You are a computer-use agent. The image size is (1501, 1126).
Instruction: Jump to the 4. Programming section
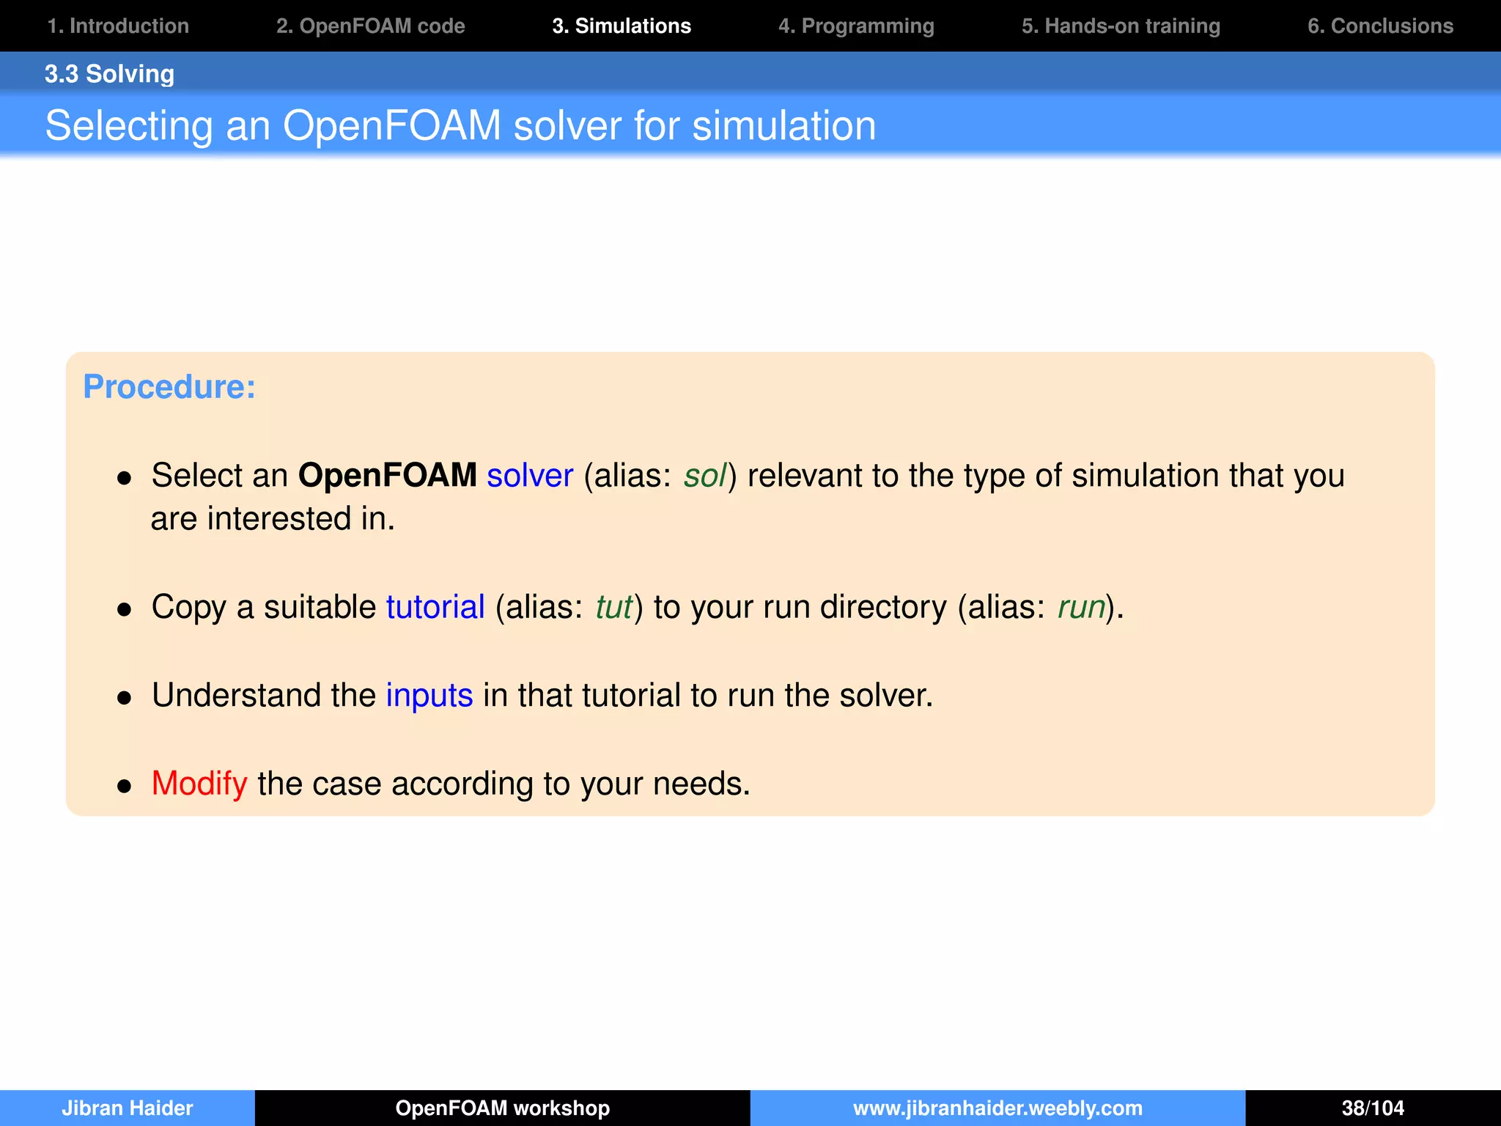point(856,26)
